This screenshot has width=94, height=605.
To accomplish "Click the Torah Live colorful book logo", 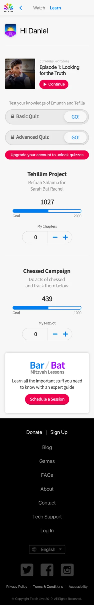I will (x=9, y=8).
